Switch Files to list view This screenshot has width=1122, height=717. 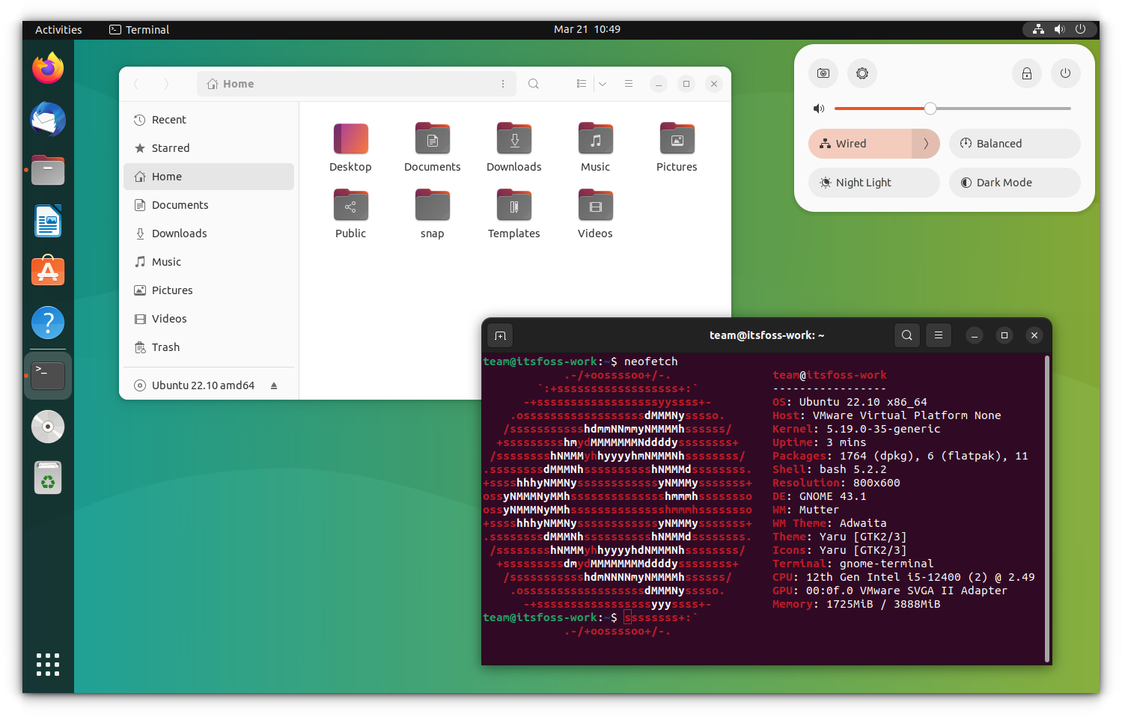point(582,84)
